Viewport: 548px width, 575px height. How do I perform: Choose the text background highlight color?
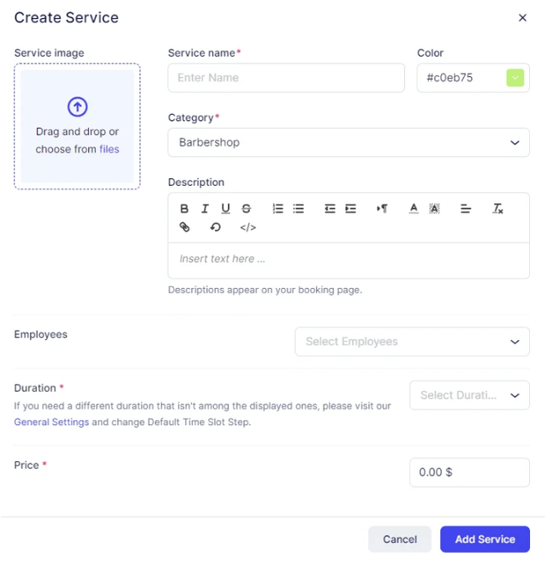[x=434, y=209]
